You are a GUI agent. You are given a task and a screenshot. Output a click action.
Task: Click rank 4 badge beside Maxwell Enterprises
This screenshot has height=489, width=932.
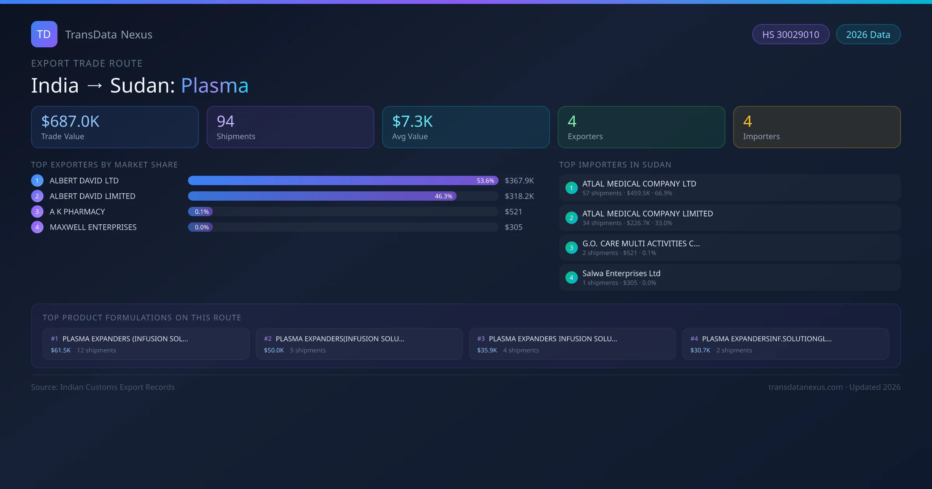tap(37, 227)
